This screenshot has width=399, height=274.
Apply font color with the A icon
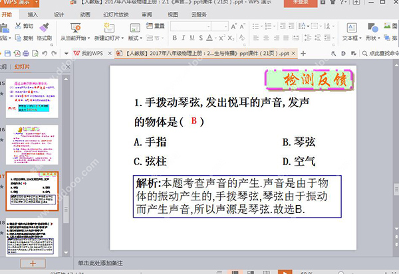209,38
